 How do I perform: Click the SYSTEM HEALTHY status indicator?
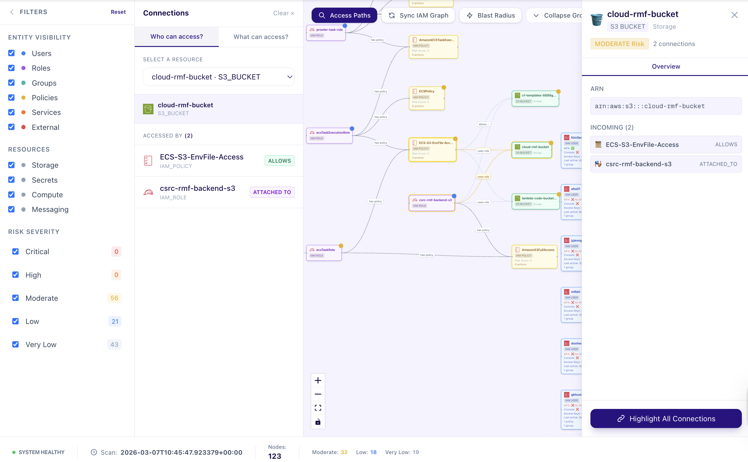[38, 452]
